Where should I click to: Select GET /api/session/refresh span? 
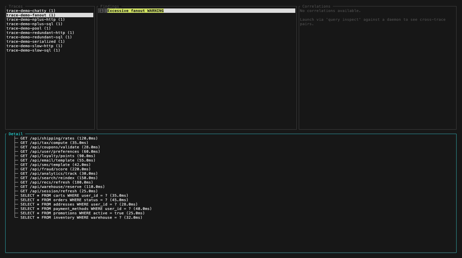coord(59,191)
